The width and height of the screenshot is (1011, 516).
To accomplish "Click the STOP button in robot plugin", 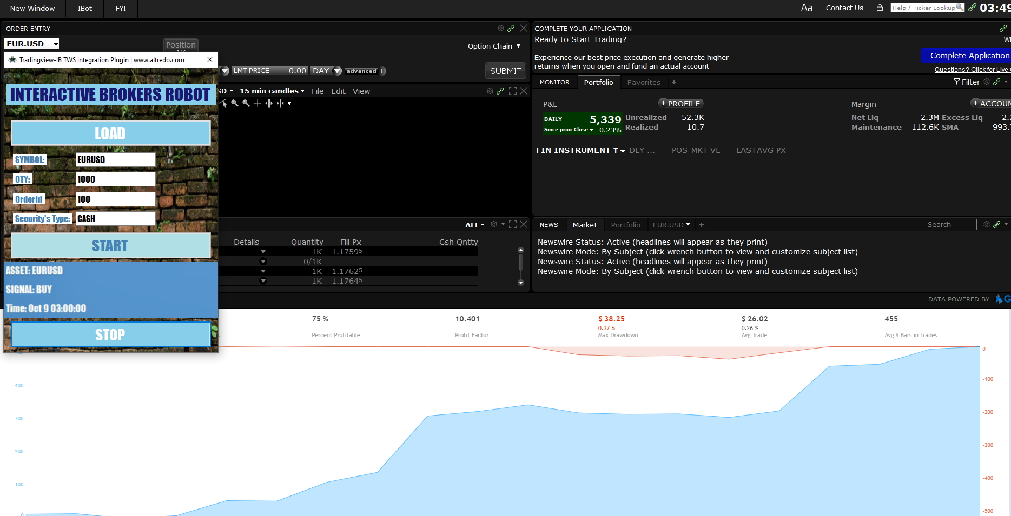I will (x=110, y=334).
